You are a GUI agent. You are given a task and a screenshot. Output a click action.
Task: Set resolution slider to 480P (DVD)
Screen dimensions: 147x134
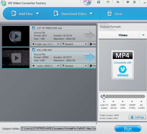pos(113,102)
